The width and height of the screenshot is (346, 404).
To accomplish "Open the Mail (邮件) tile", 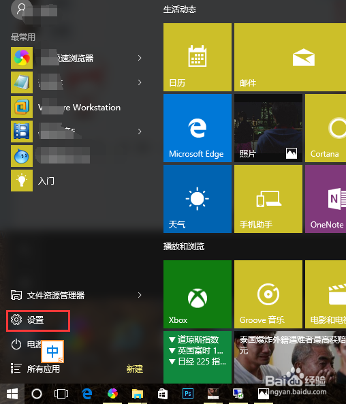I will pos(290,57).
